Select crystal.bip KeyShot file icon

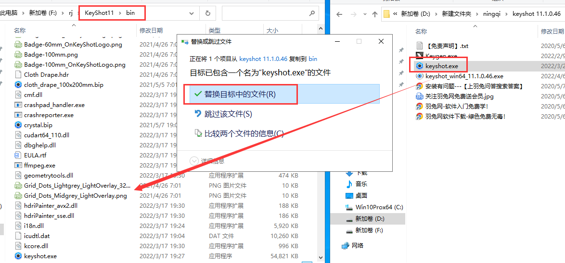point(18,125)
